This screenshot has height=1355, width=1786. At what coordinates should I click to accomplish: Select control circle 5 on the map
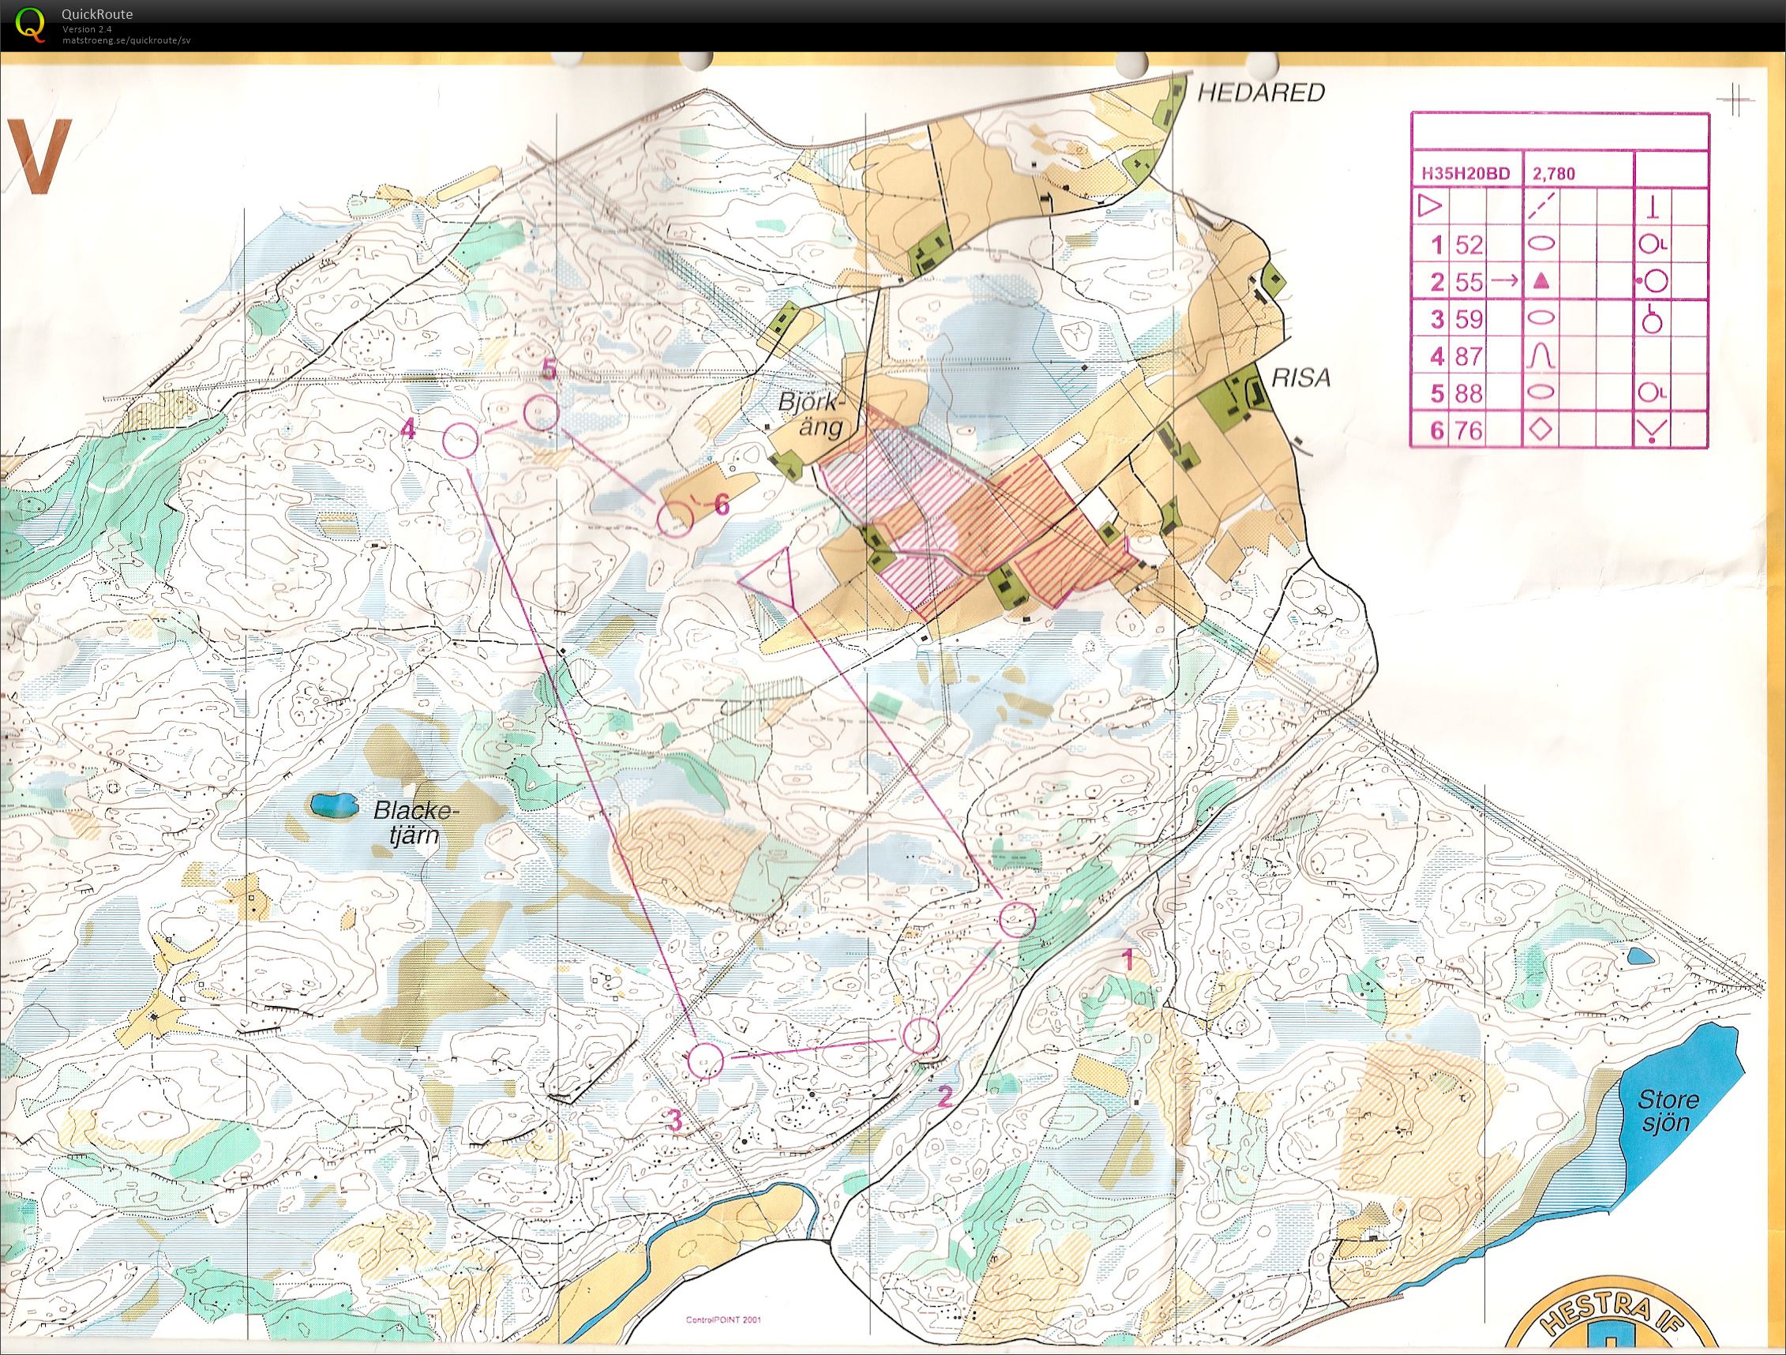point(542,413)
